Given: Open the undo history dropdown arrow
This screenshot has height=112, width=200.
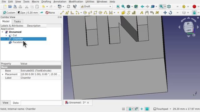Looking at the screenshot, I should click(47, 7).
